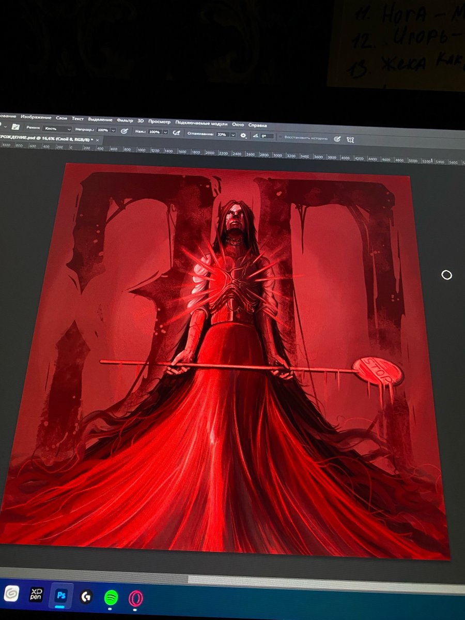Open the Фильтр menu

pos(125,120)
